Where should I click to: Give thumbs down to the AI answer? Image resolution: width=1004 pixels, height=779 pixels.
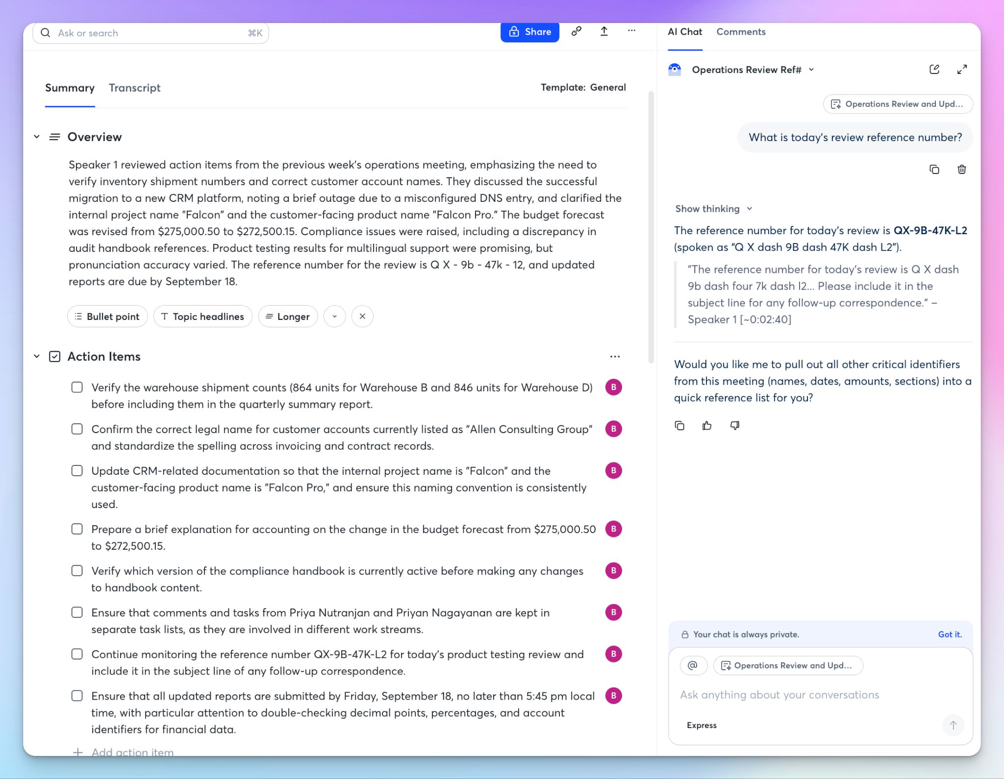(x=734, y=426)
